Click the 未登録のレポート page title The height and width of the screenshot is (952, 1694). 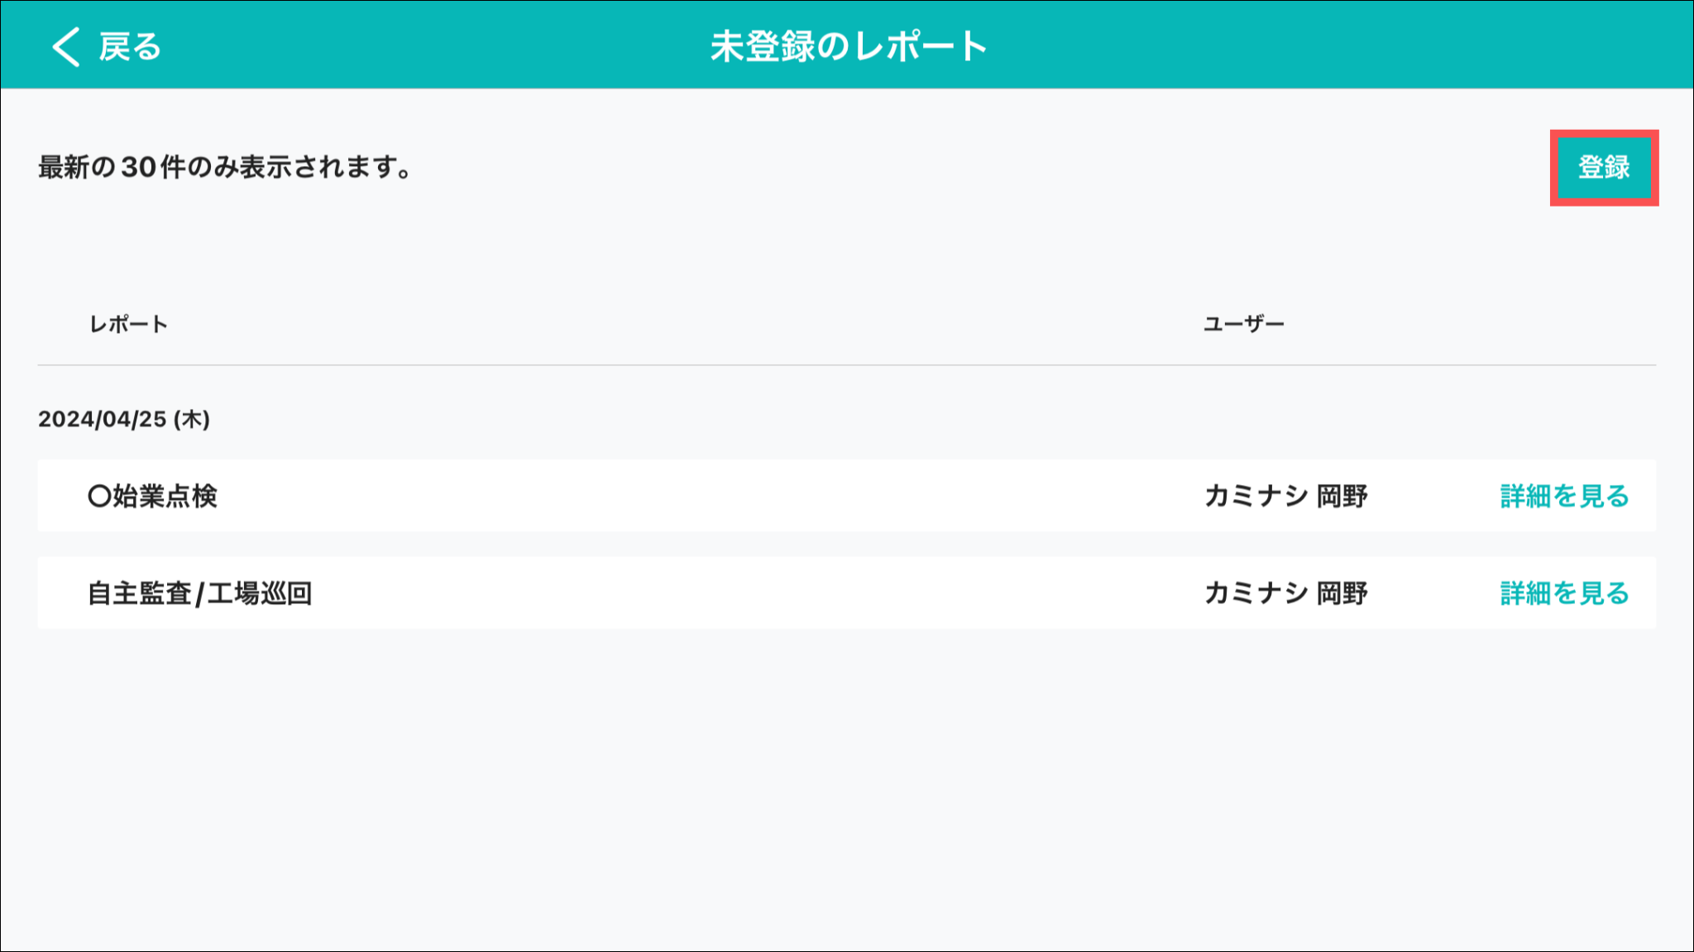click(x=849, y=47)
